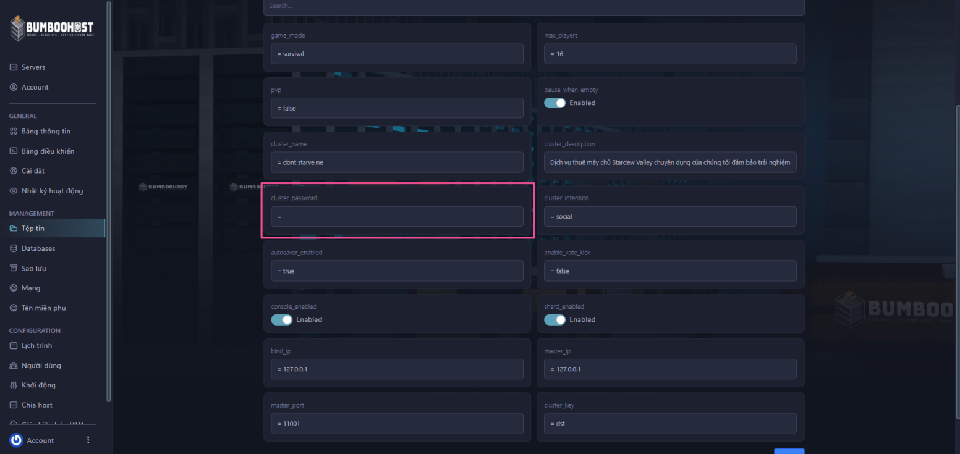Toggle console_enabled switch off
The image size is (960, 454).
point(281,320)
